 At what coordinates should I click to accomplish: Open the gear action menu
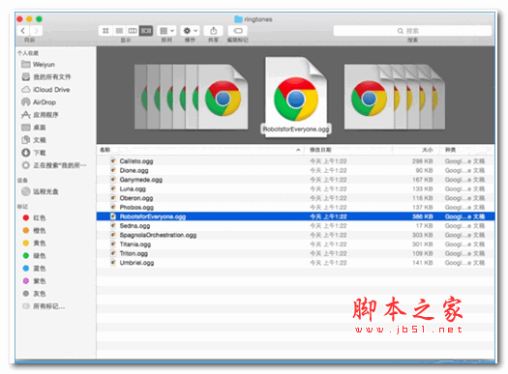(x=190, y=31)
